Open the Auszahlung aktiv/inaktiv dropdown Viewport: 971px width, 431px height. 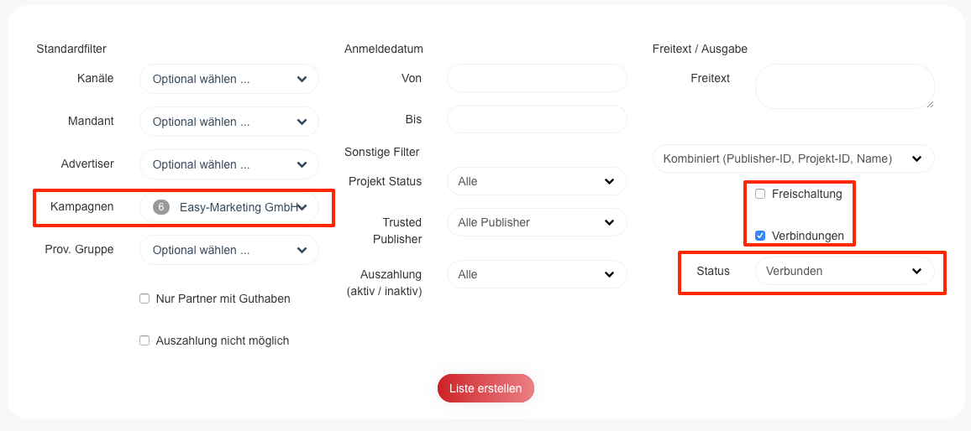coord(537,274)
